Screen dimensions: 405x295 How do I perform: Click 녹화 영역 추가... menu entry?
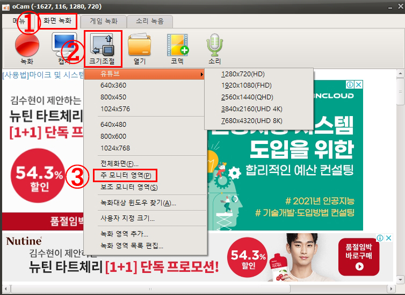(146, 234)
